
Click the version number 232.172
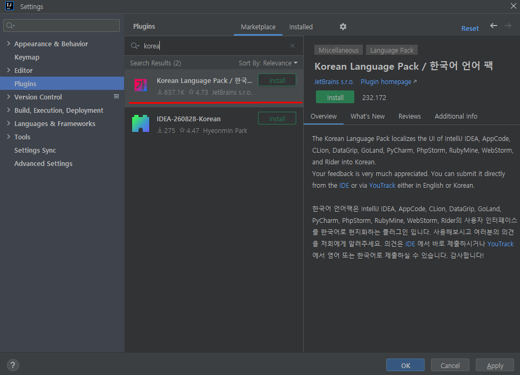click(374, 97)
